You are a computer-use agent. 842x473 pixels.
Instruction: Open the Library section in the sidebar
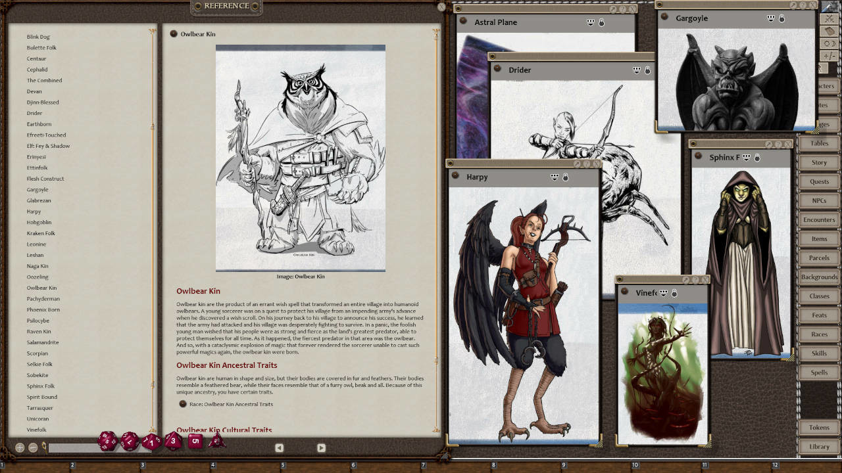(818, 446)
